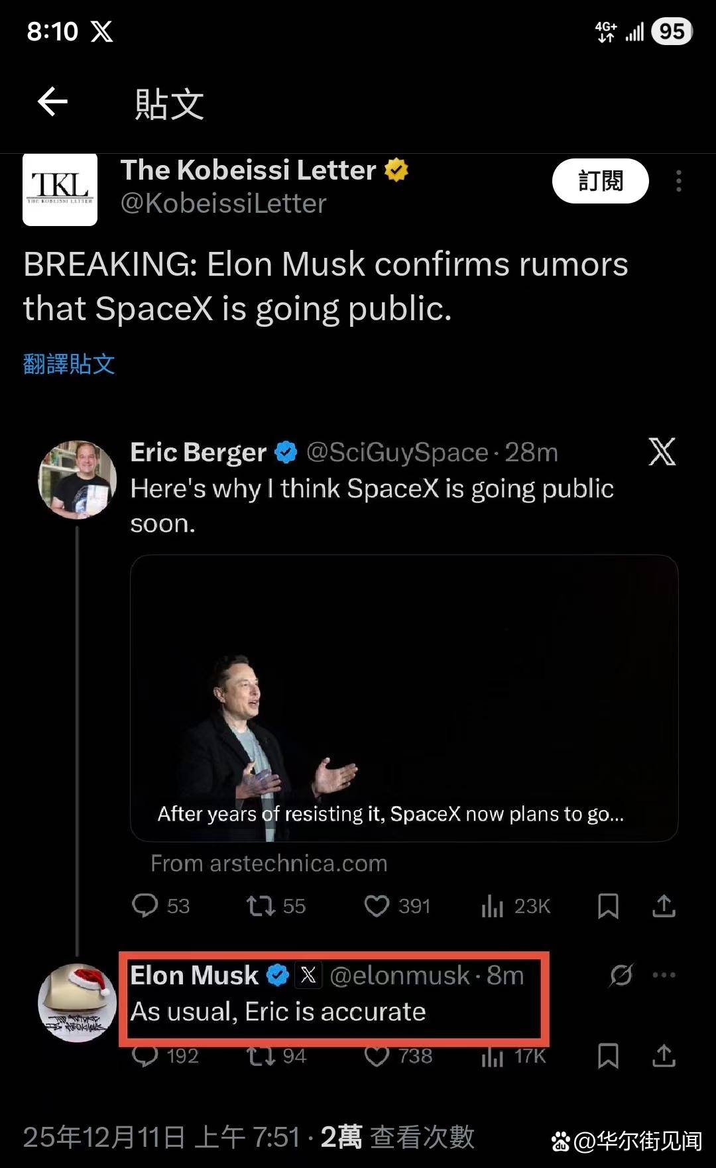This screenshot has height=1168, width=716.
Task: Tap the 訂閱 subscribe button
Action: tap(600, 181)
